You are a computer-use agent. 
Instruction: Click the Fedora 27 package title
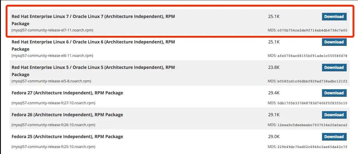coord(67,93)
